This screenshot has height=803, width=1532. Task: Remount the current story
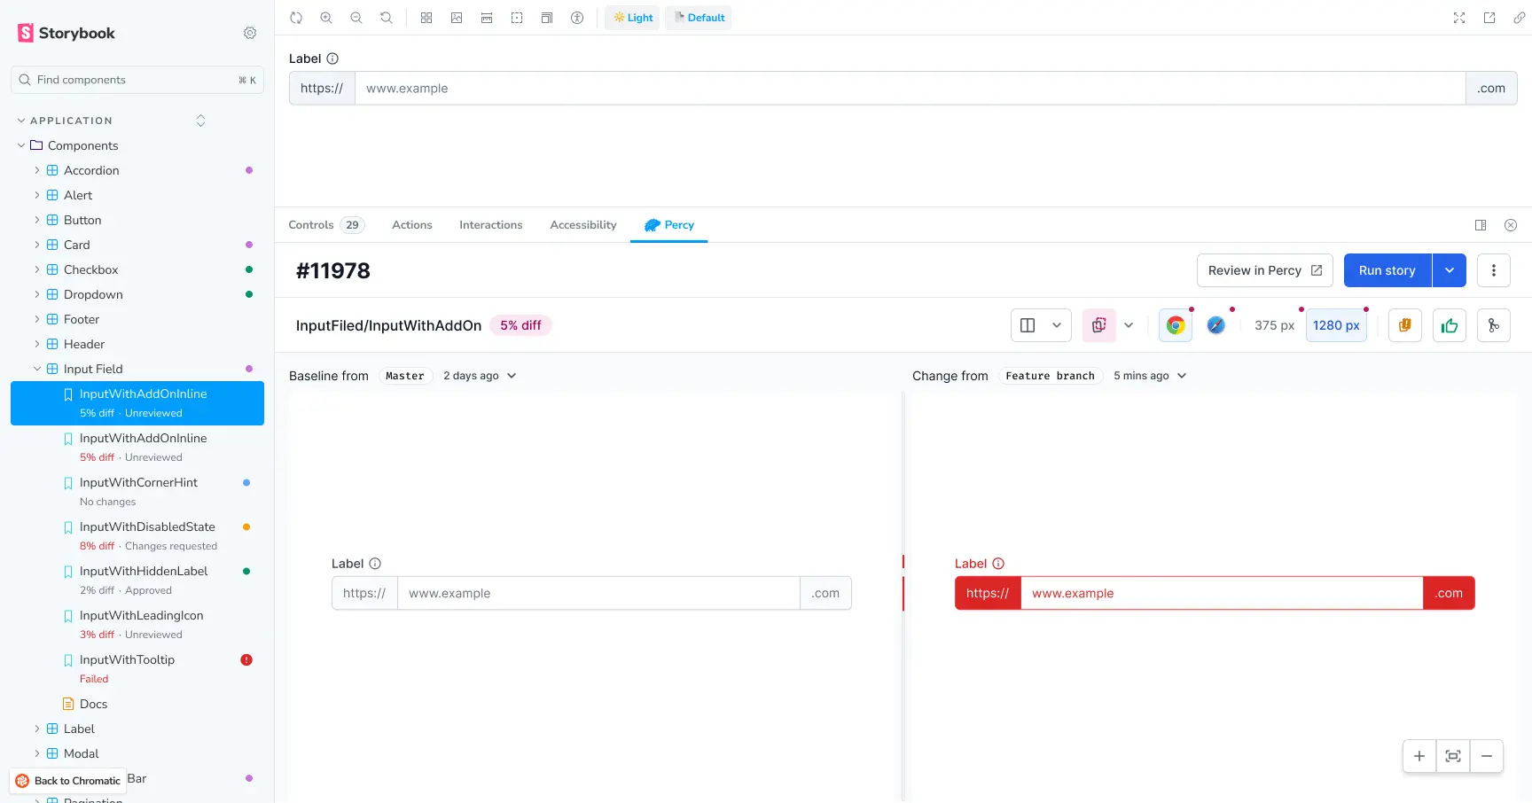295,17
